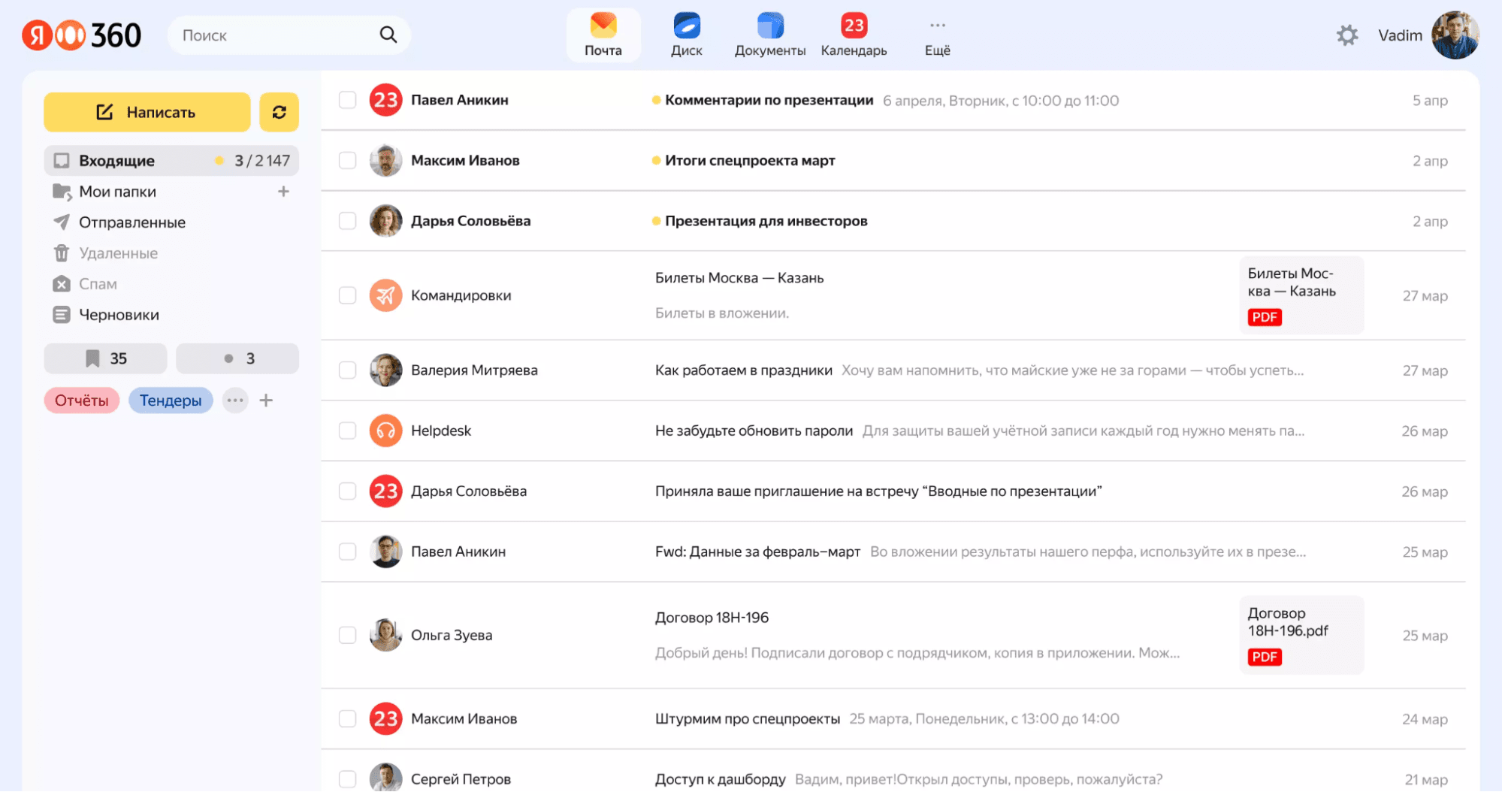
Task: Open the Спам folder
Action: point(98,284)
